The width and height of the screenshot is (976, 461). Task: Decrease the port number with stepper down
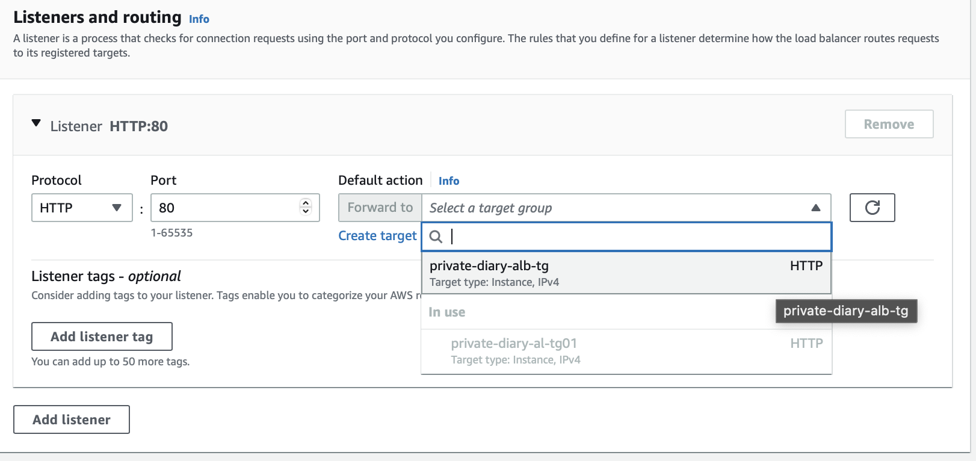click(x=306, y=212)
